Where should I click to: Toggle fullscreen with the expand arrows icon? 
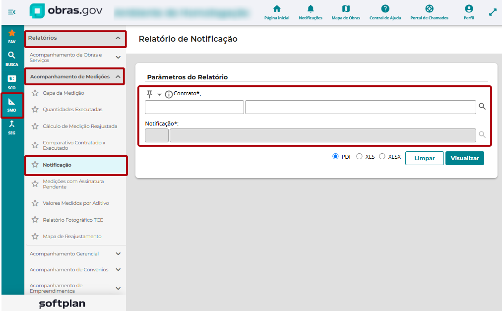click(493, 12)
